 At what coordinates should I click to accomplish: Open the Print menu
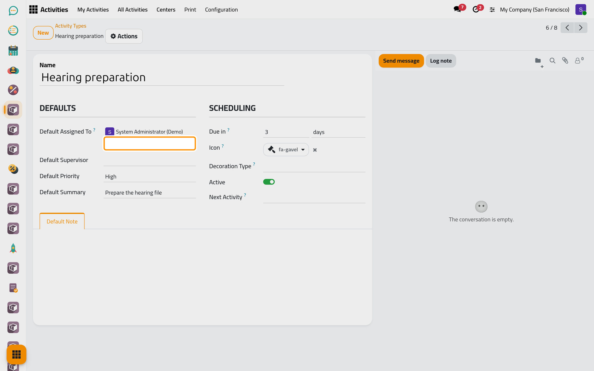click(x=190, y=10)
